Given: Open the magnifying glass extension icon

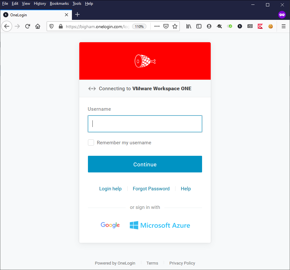Looking at the screenshot, I should point(219,26).
